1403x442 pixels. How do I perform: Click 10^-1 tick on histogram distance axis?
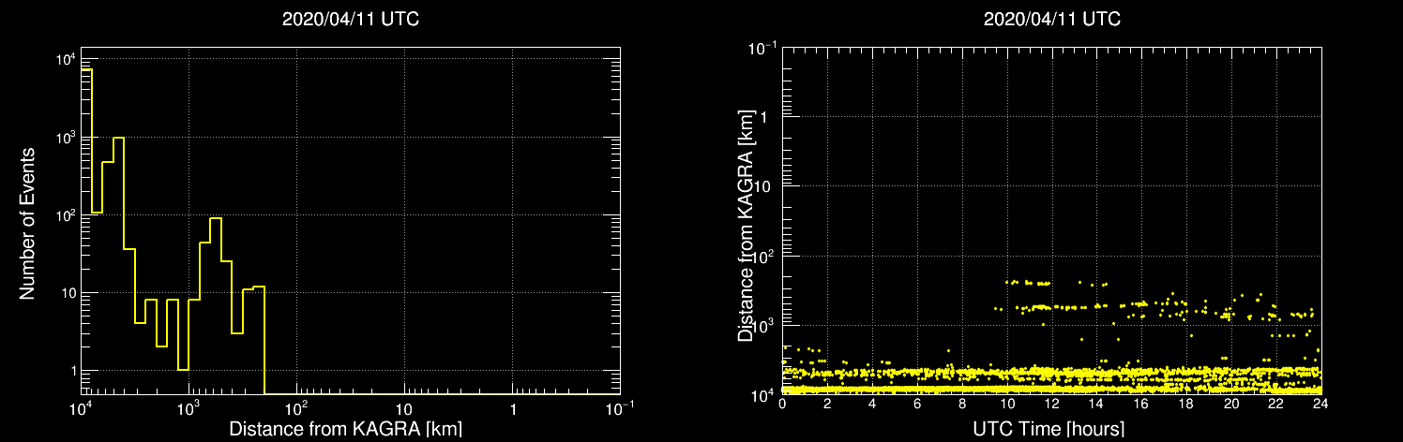[x=620, y=408]
